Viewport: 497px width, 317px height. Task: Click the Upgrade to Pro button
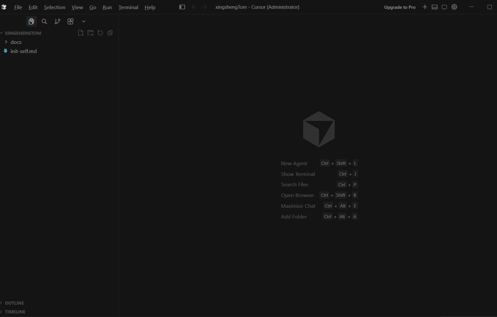pos(400,7)
